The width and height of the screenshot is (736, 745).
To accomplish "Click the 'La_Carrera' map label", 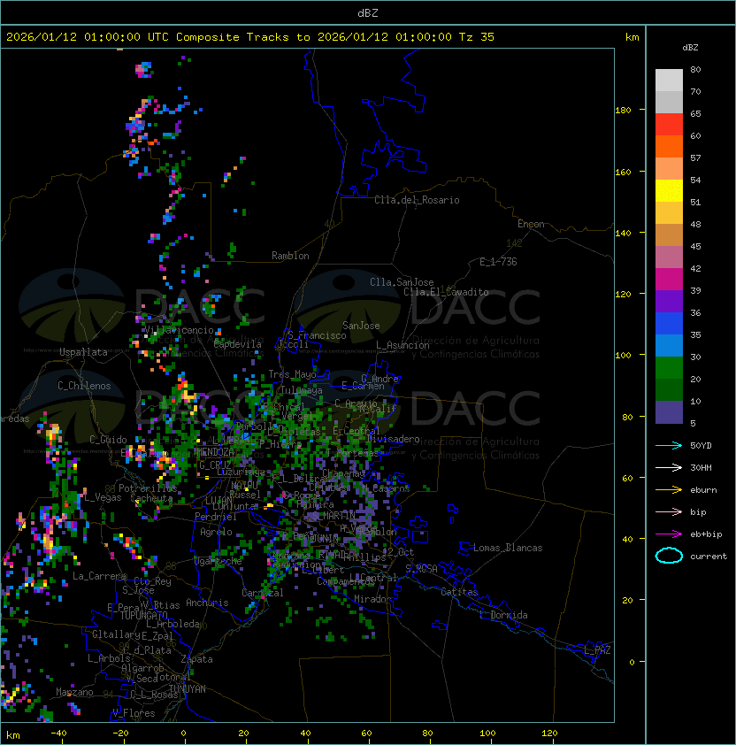I will click(99, 576).
